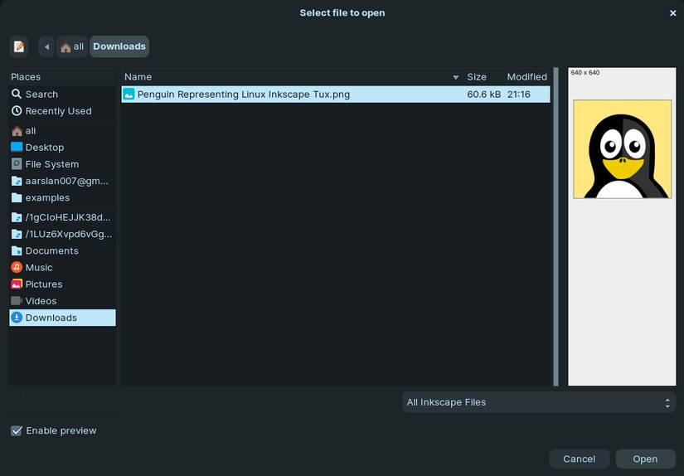684x476 pixels.
Task: Sort files by Name column header
Action: [x=293, y=77]
